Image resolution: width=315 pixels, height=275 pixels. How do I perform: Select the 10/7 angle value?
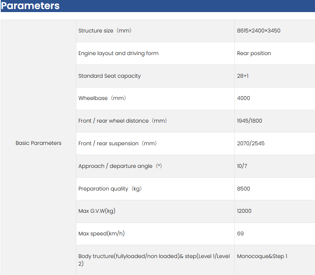point(242,166)
